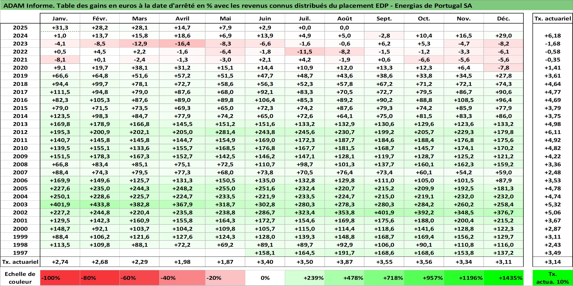Click the '+6,18' Tx. actuariel value for 2024

point(553,36)
